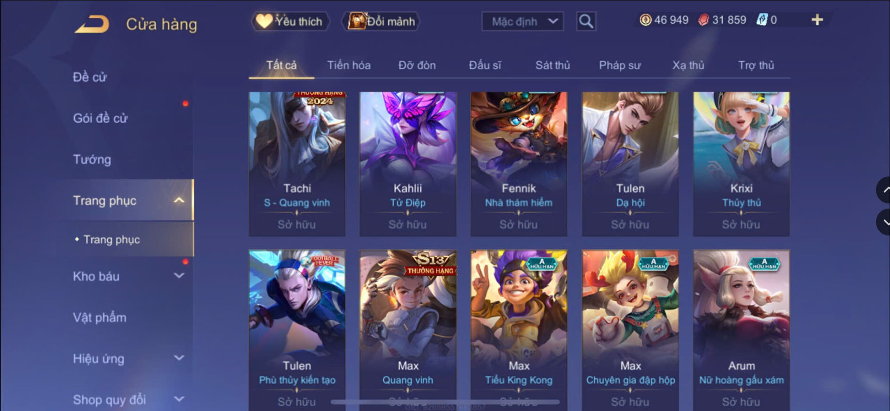Screen dimensions: 890x411
Task: Click the plus icon to add currency
Action: pos(817,20)
